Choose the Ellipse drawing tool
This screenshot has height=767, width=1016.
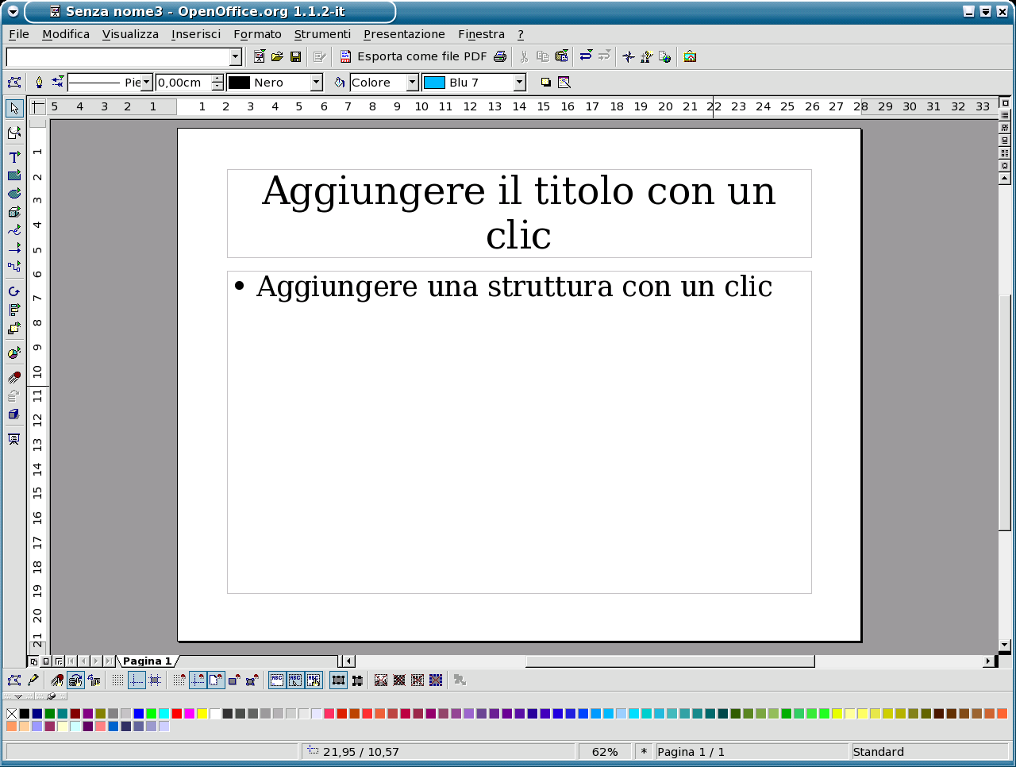14,194
